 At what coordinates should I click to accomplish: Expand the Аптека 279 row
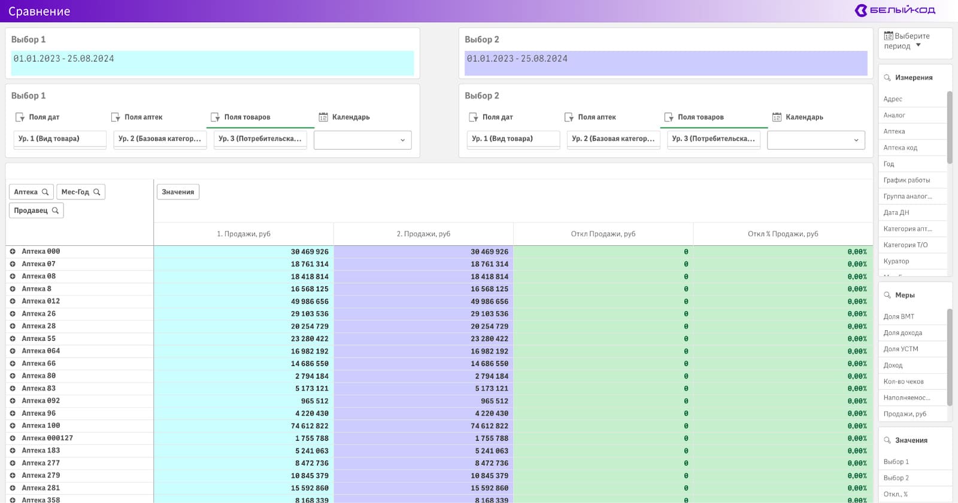(x=13, y=475)
